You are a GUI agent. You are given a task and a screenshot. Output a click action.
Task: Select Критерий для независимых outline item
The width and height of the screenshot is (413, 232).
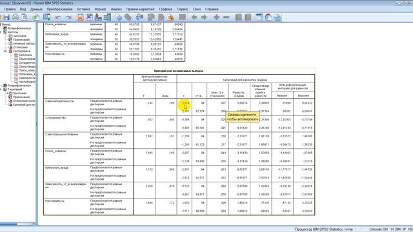24,104
